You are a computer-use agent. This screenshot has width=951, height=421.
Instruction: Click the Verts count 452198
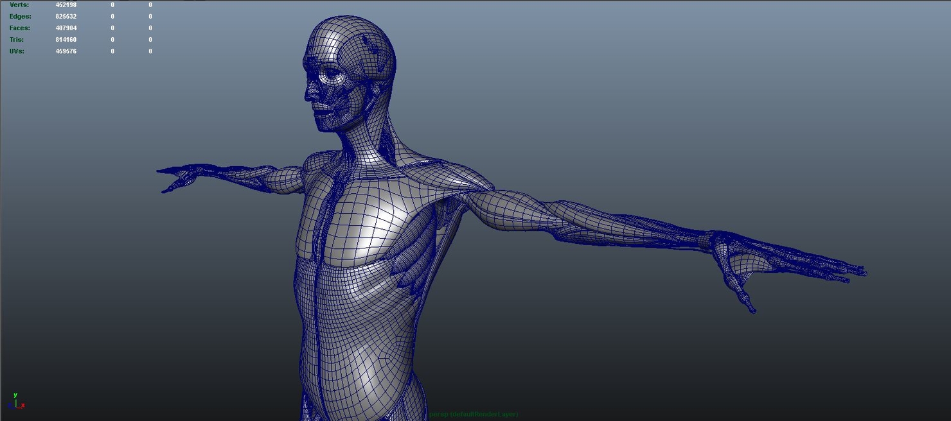click(65, 4)
